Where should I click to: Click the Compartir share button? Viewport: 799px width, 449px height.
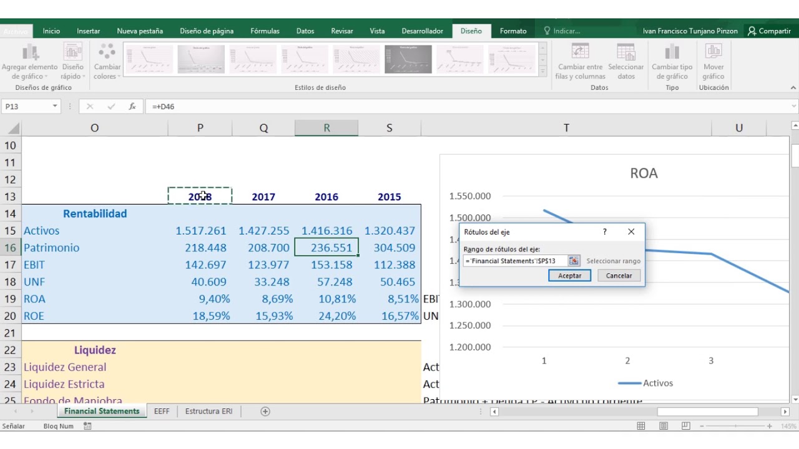point(769,31)
